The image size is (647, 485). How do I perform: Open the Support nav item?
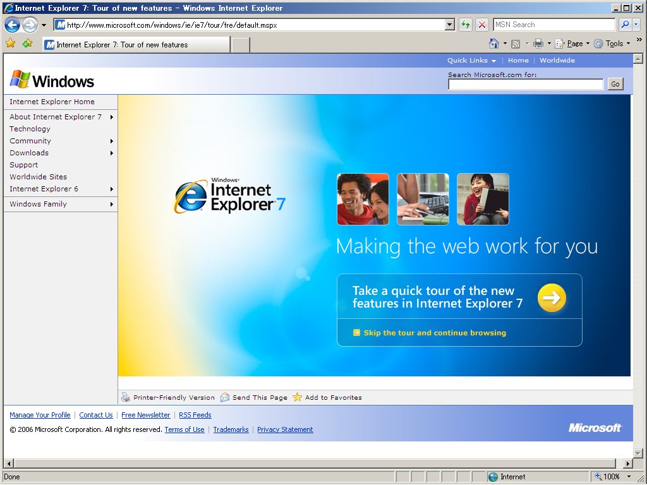click(x=23, y=165)
